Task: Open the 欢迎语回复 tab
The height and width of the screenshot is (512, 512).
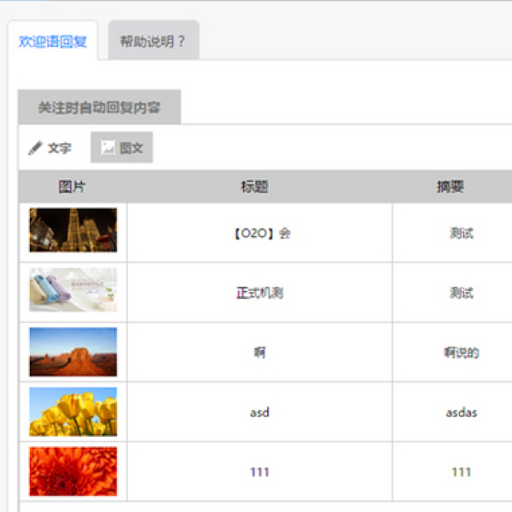Action: 53,41
